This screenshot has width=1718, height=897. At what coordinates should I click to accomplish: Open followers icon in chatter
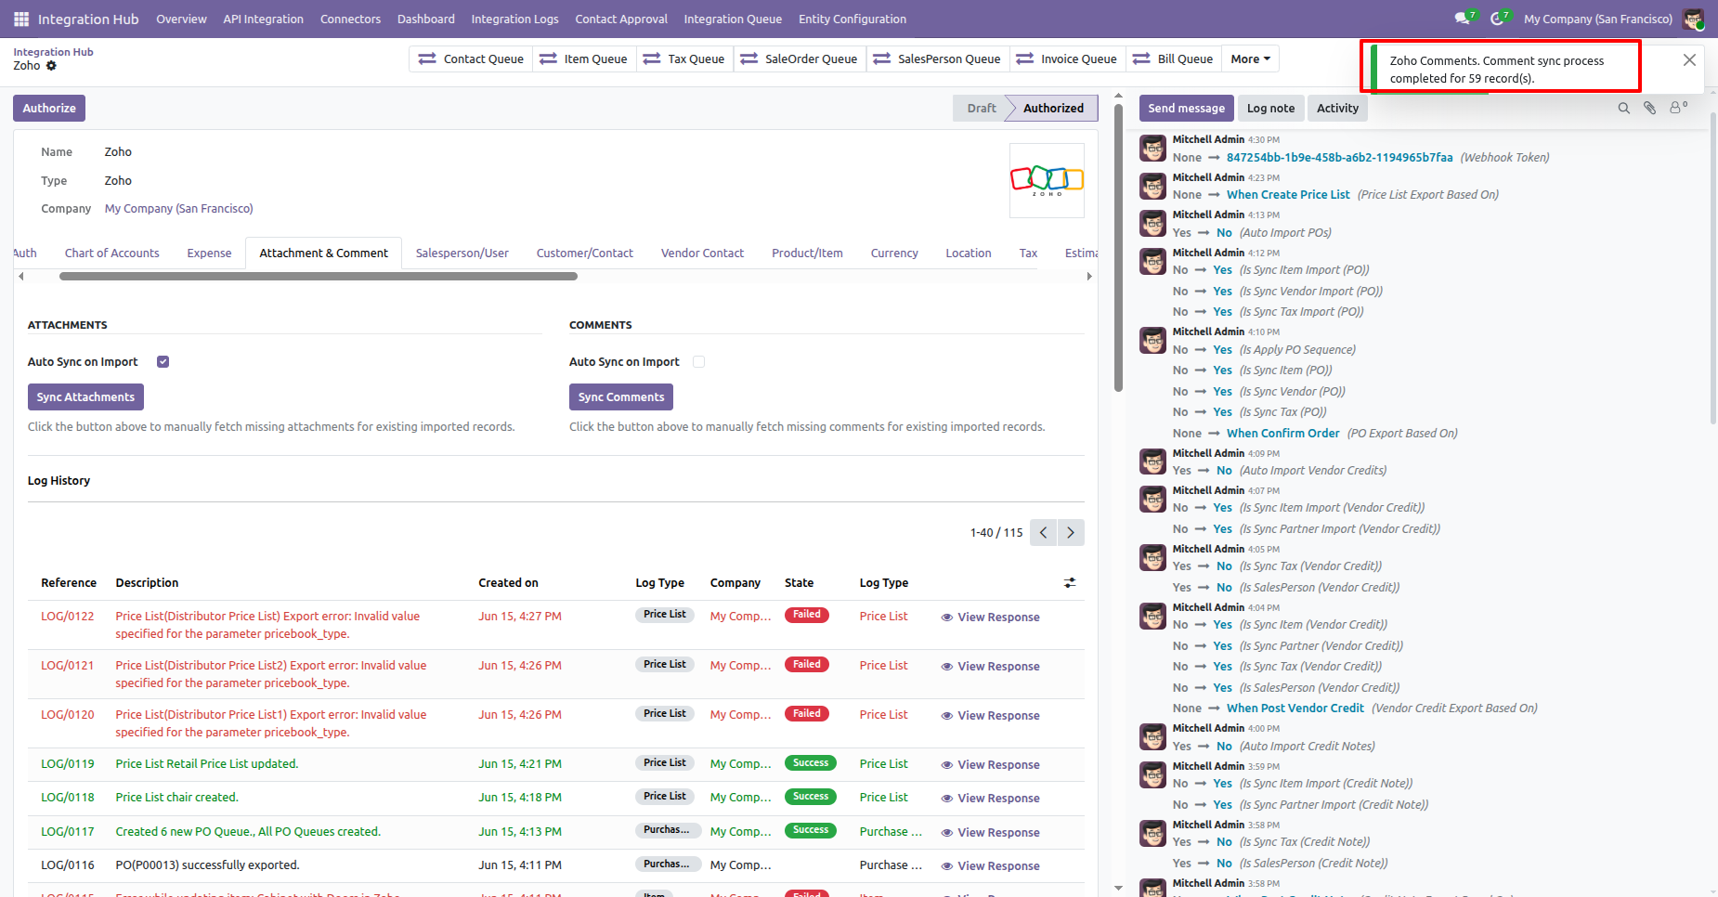click(x=1678, y=108)
